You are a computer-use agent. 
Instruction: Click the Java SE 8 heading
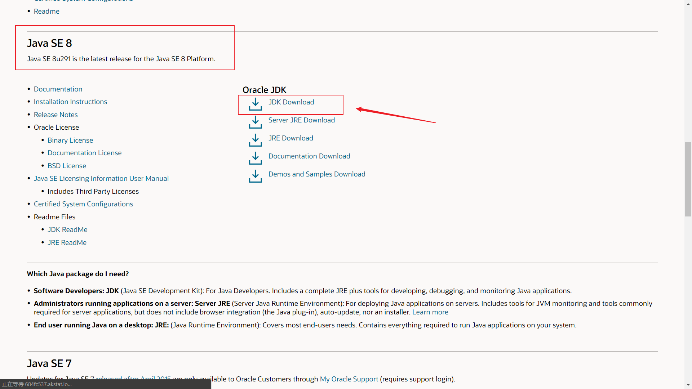pyautogui.click(x=49, y=43)
